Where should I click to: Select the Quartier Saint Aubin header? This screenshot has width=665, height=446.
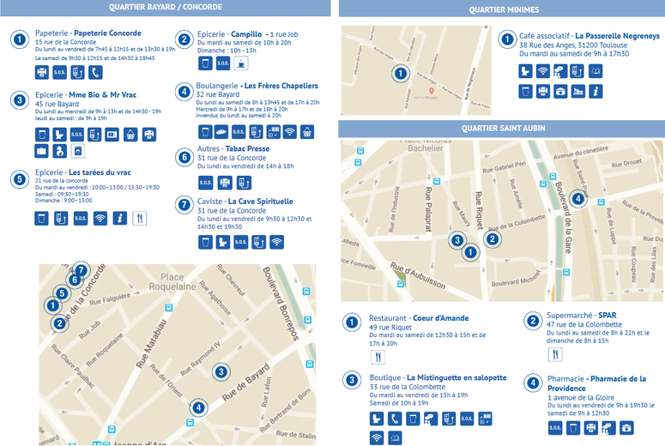pyautogui.click(x=503, y=128)
